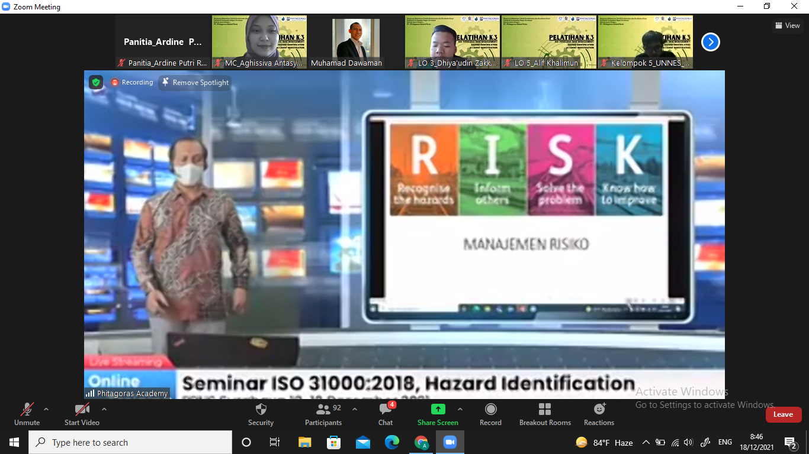Show hidden system tray icons
809x454 pixels.
click(646, 442)
